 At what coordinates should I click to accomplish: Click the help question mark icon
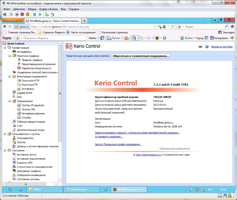click(x=207, y=47)
